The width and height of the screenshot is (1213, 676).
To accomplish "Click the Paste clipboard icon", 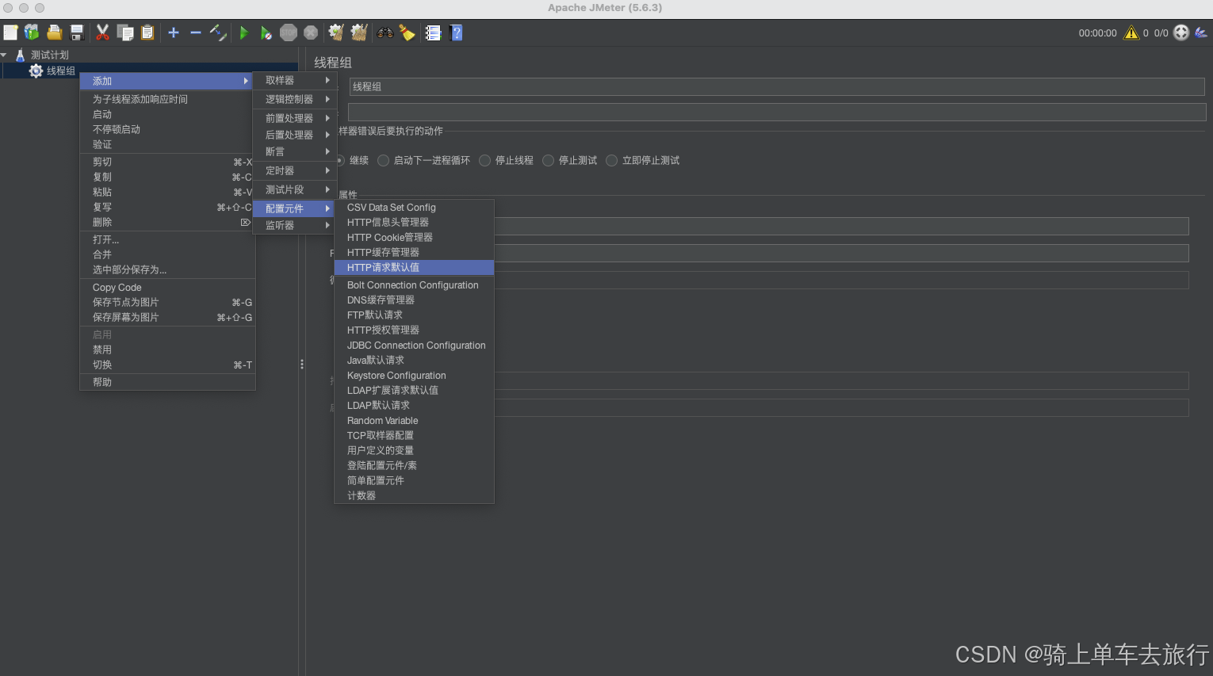I will 147,32.
